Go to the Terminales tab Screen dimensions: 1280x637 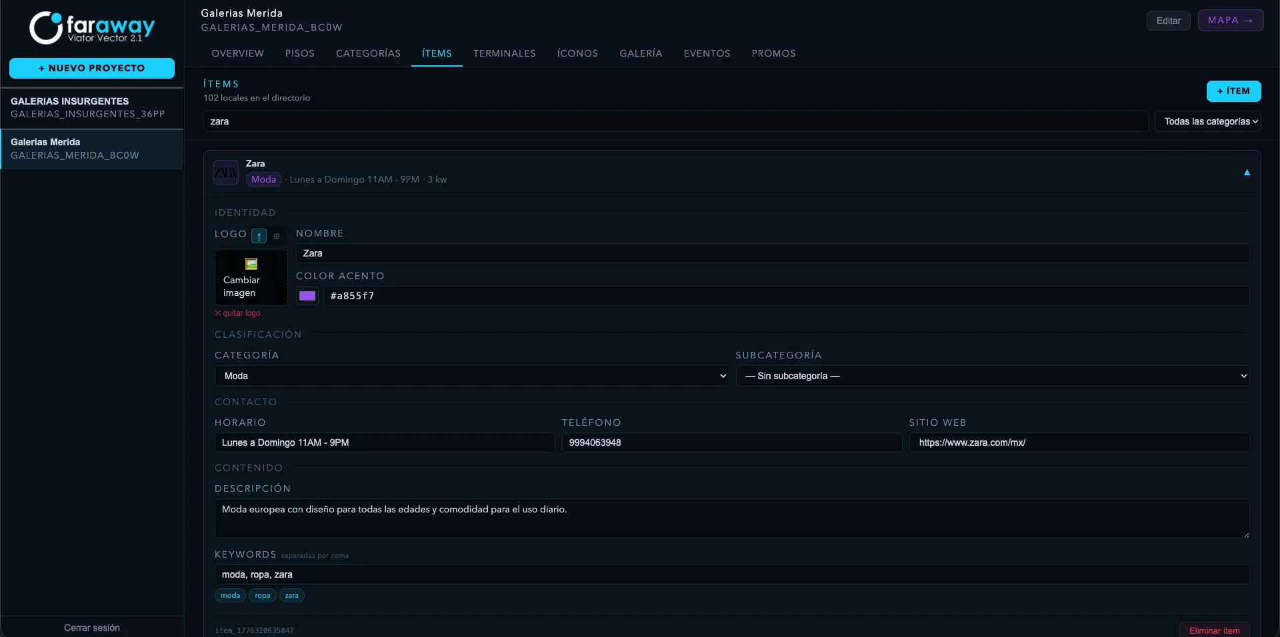505,53
